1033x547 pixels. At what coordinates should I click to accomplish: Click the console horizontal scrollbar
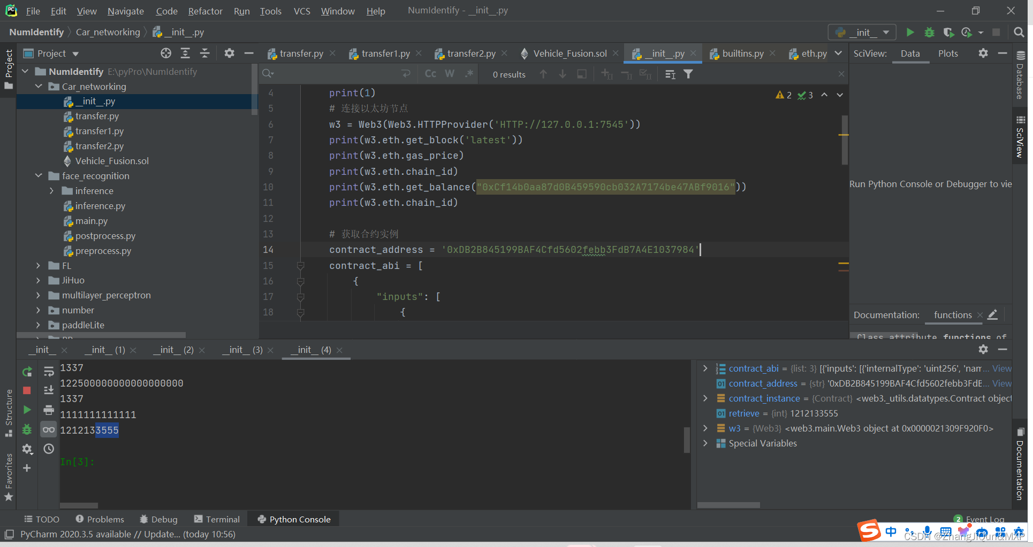79,505
